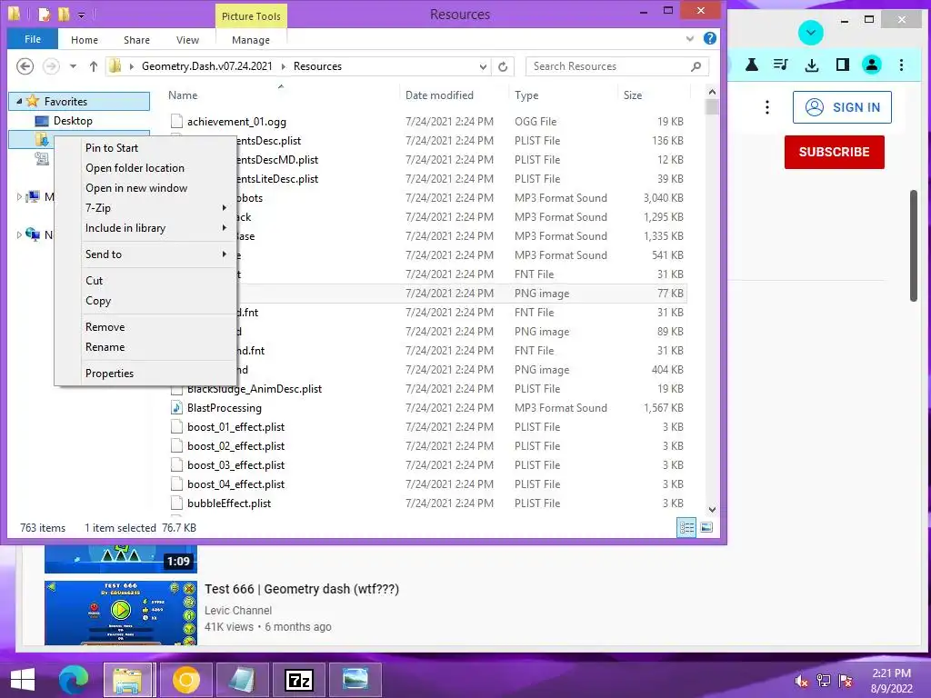Sort files by Name column header
This screenshot has height=698, width=931.
[183, 95]
